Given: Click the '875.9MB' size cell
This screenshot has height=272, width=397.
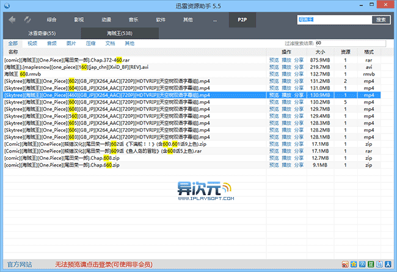Looking at the screenshot, I should click(x=320, y=60).
